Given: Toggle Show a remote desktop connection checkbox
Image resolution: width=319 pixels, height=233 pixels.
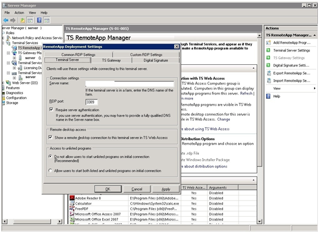Looking at the screenshot, I should tap(50, 137).
